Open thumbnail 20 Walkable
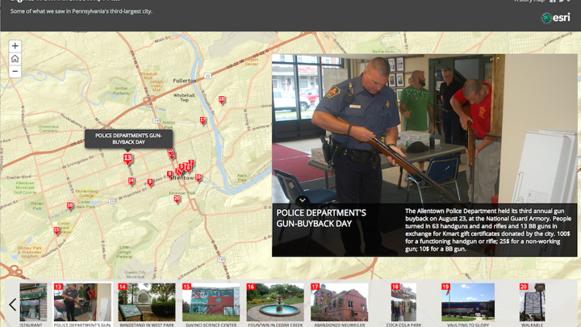The width and height of the screenshot is (581, 327). click(x=532, y=302)
